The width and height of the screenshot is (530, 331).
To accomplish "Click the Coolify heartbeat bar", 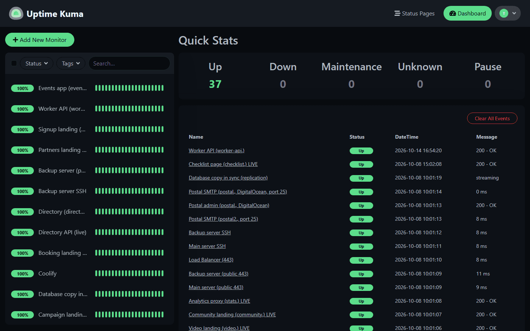I will pos(129,273).
